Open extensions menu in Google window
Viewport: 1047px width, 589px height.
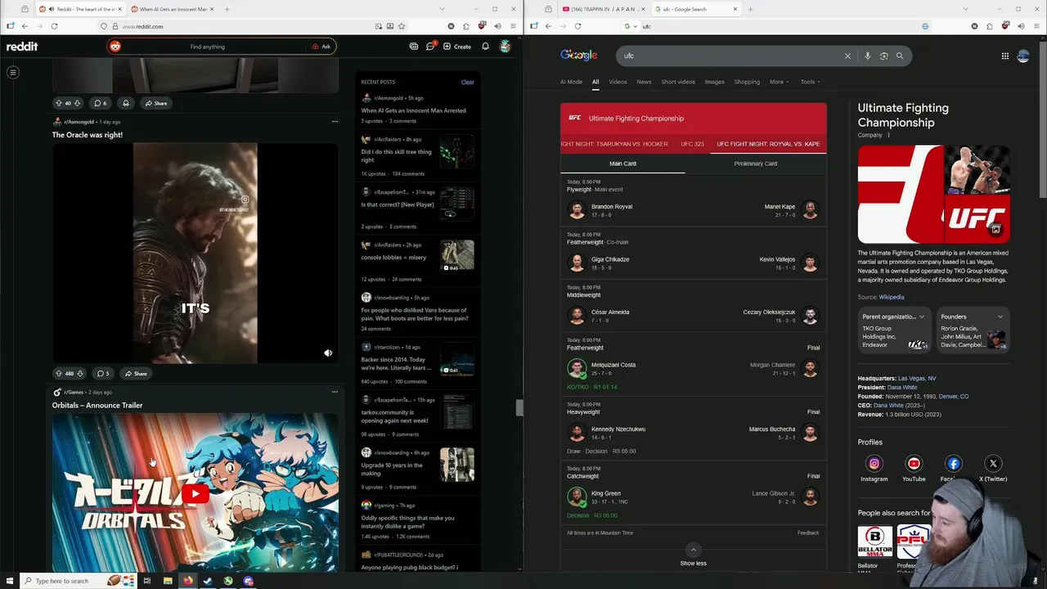(989, 26)
